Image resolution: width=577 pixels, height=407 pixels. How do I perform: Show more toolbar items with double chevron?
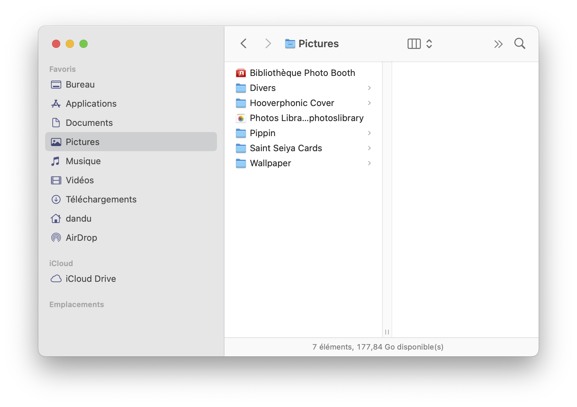(498, 44)
